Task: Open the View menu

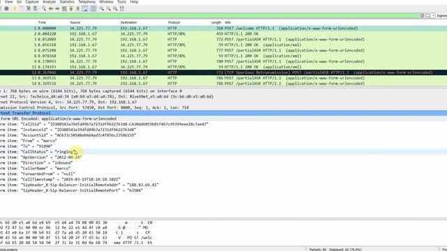Action: coord(8,1)
